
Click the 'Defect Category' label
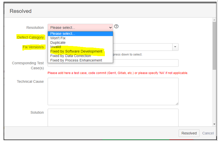(30, 37)
